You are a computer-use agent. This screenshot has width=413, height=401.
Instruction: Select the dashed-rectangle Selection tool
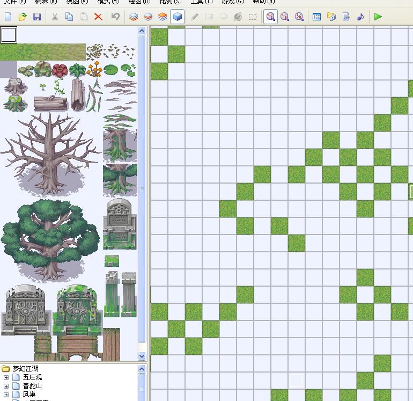click(x=253, y=17)
